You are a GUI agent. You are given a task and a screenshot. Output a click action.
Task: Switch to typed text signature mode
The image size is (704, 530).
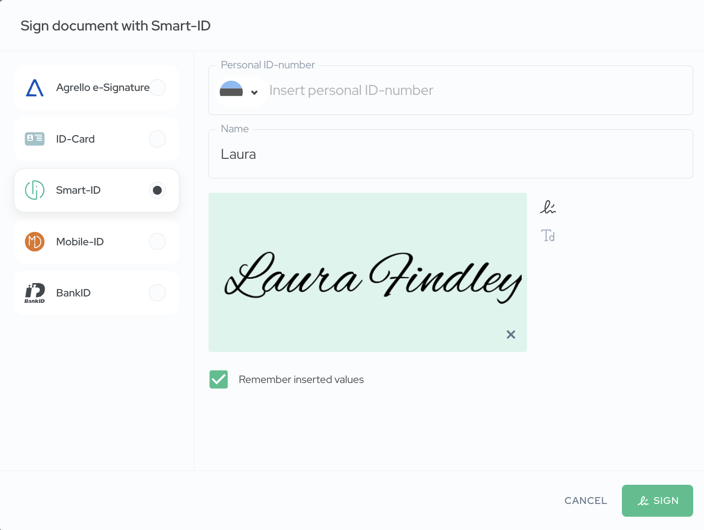(x=548, y=236)
